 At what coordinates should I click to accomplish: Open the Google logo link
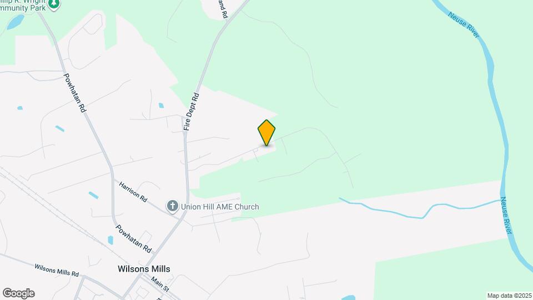click(19, 293)
